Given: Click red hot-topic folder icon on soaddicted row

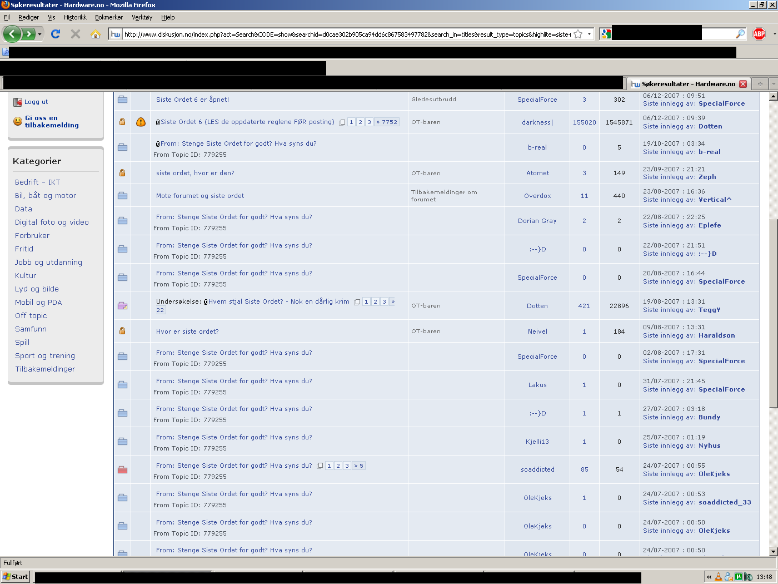Looking at the screenshot, I should 123,470.
